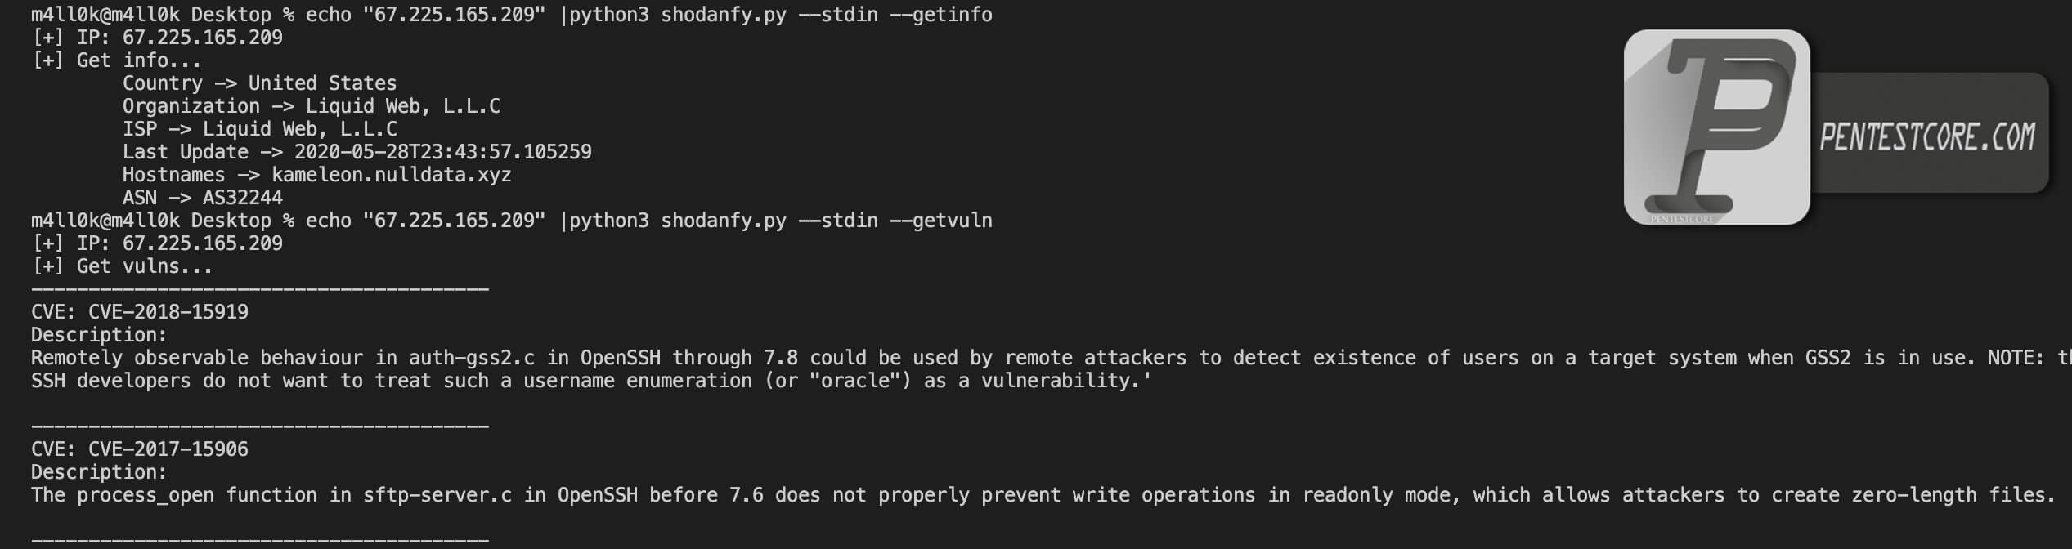Click the ISP Liquid Web line
Screen dimensions: 2072x549
click(260, 129)
